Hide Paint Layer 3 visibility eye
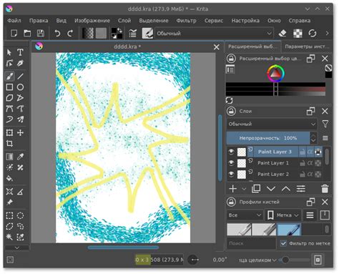 231,152
